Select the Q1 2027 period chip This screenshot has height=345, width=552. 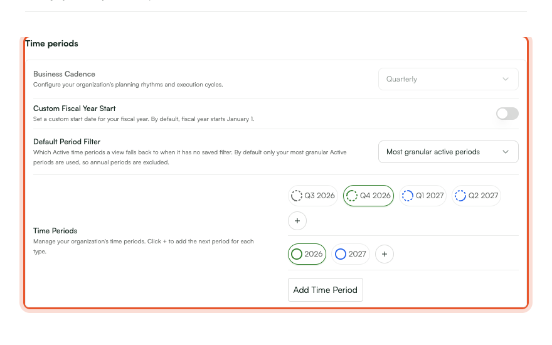tap(423, 195)
